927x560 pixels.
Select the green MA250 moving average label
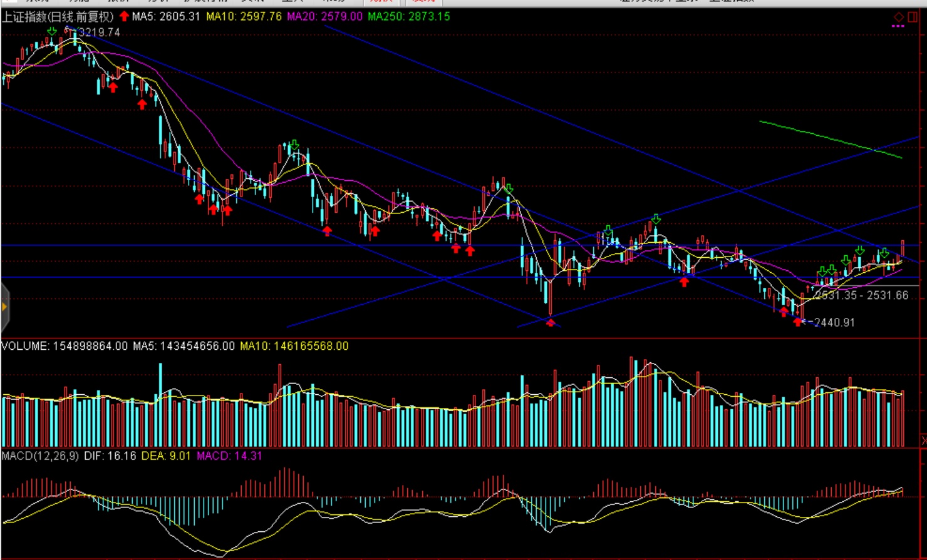(408, 17)
